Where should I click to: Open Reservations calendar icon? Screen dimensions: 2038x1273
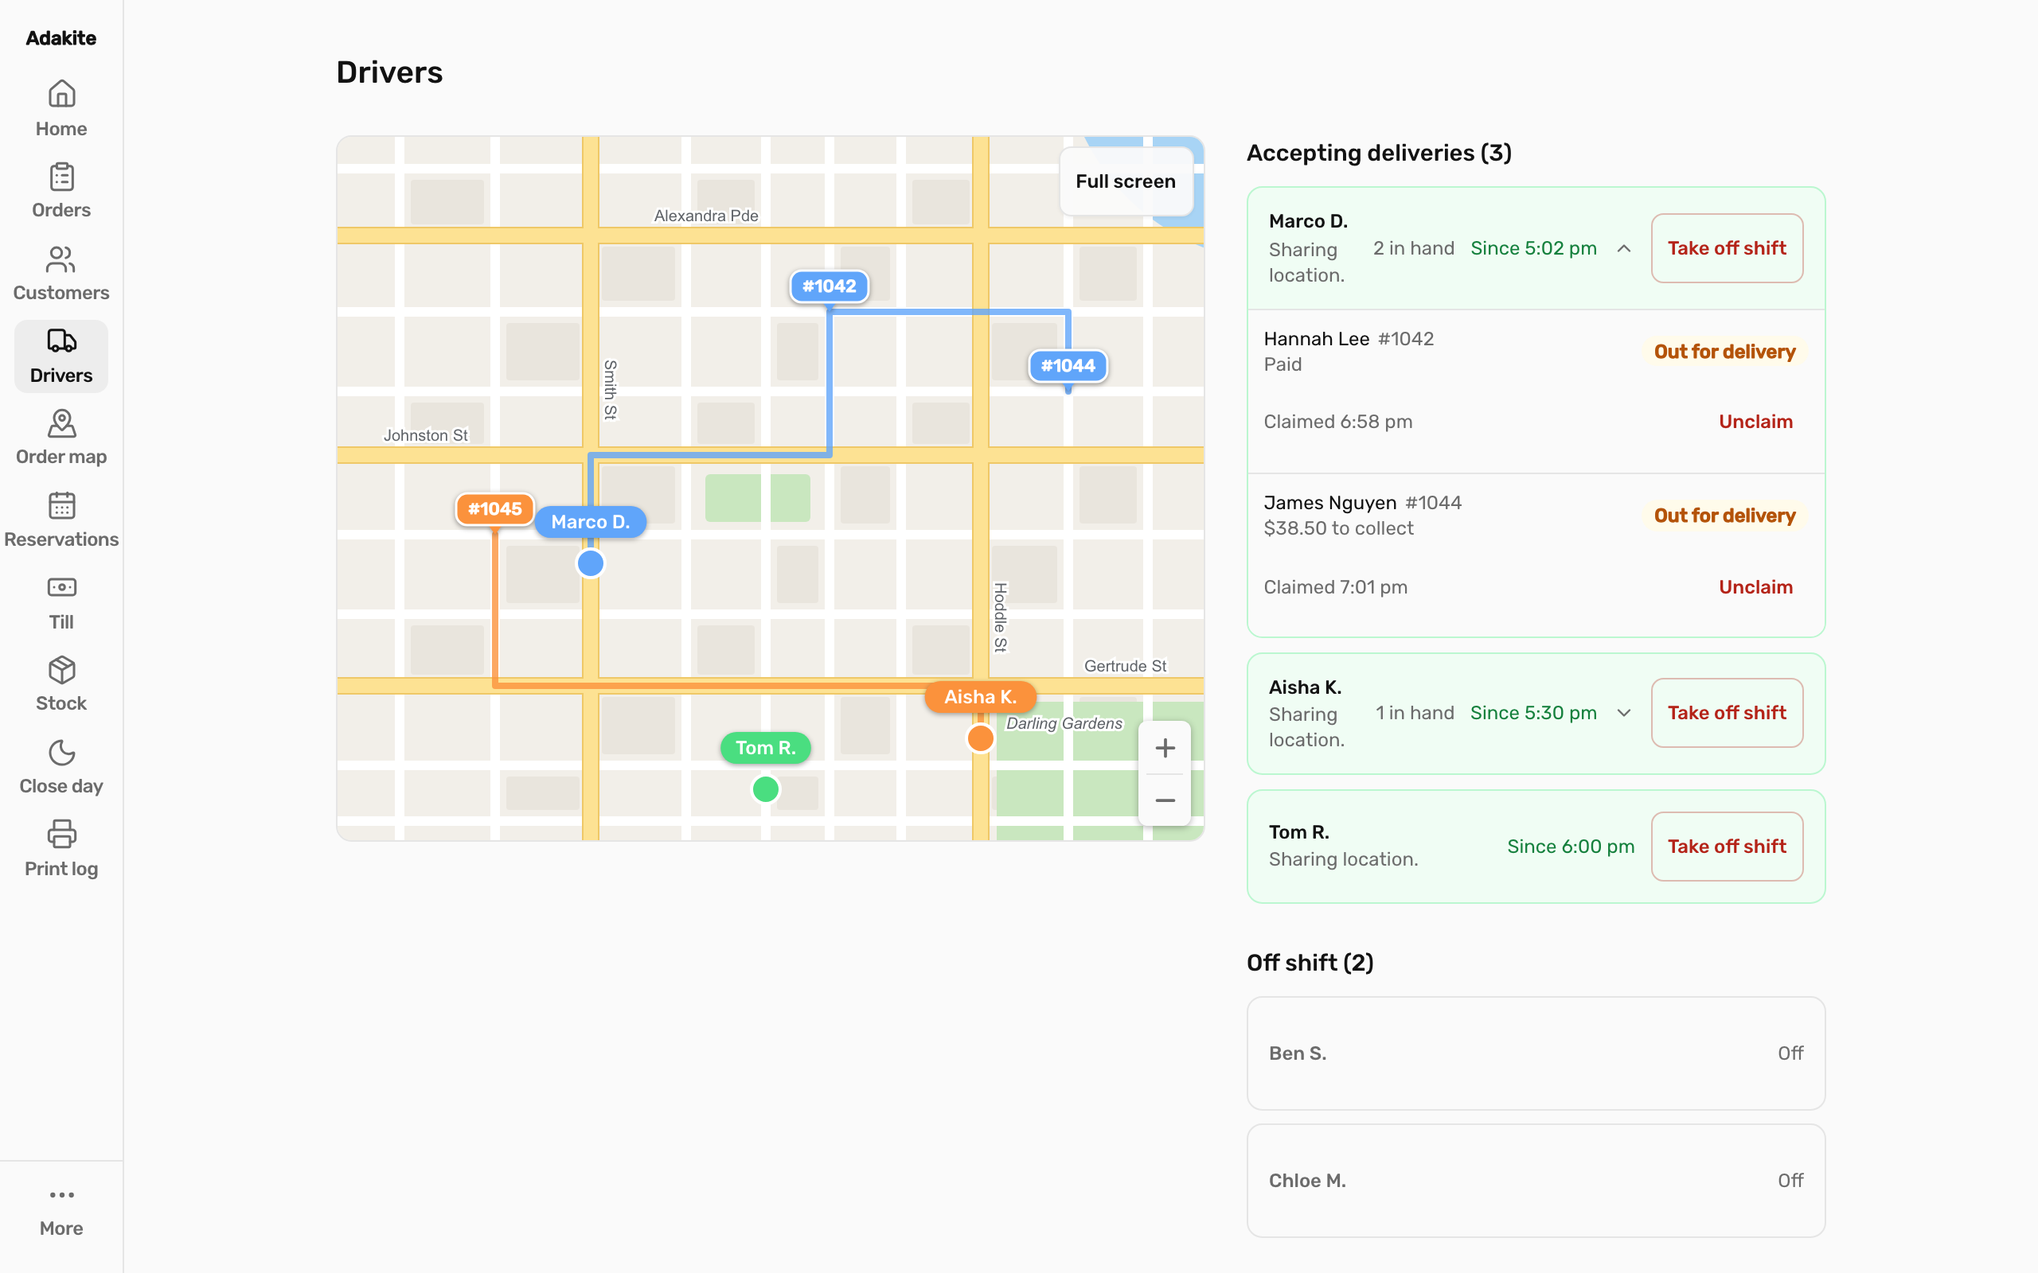pos(61,506)
